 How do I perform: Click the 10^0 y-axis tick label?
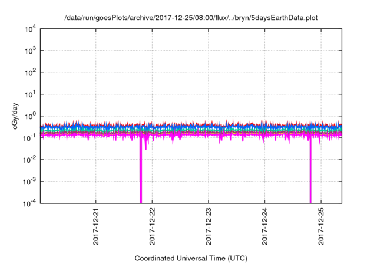[30, 116]
